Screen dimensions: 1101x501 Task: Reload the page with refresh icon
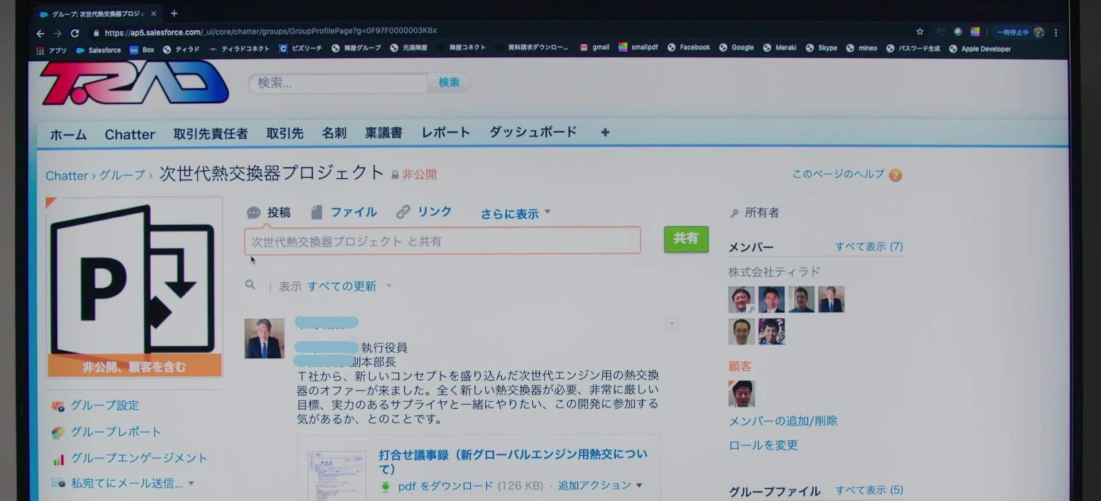click(75, 33)
